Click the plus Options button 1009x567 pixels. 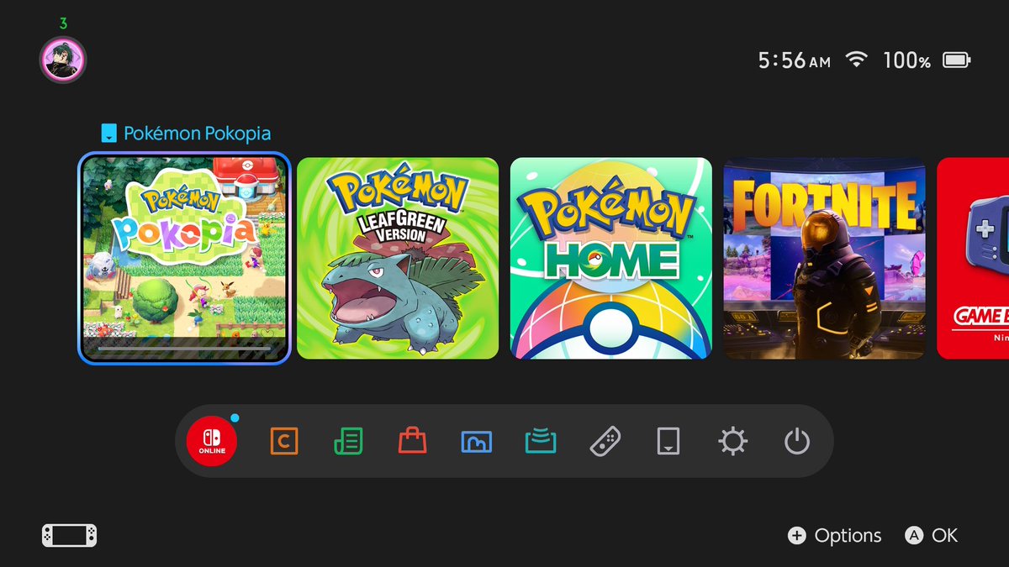[x=834, y=535]
